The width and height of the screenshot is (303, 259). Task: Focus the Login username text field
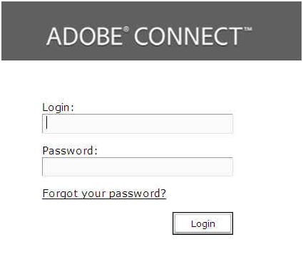138,124
